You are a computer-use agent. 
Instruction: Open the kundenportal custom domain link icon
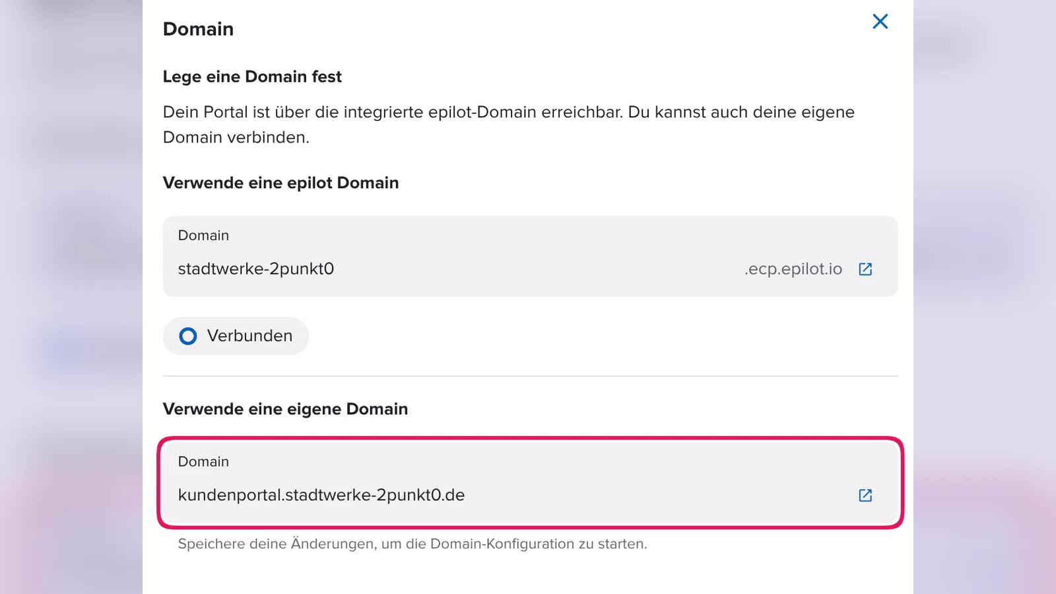865,496
